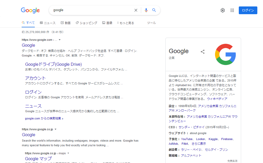
Task: Click the Google G logo thumbnail
Action: 225,54
